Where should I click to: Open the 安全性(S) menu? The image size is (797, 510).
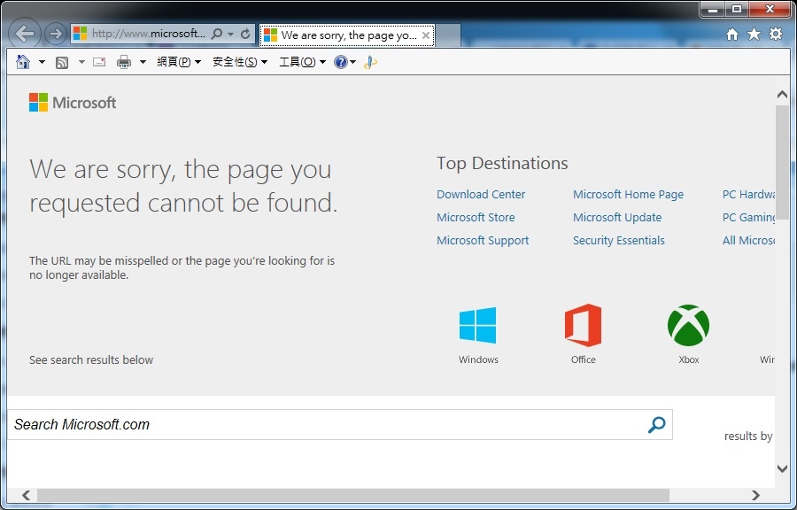click(239, 62)
